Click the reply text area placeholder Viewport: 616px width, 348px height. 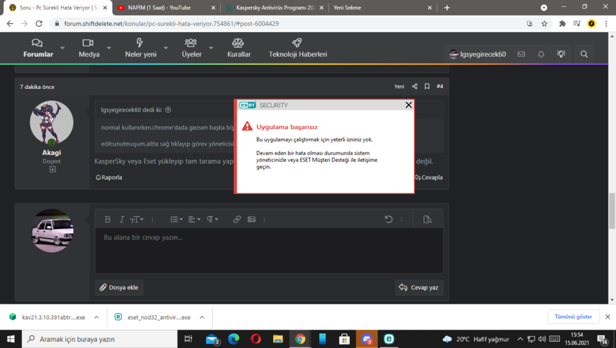tap(143, 237)
